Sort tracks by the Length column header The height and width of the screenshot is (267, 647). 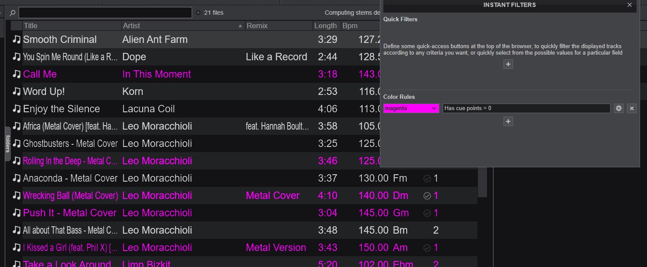pos(327,26)
